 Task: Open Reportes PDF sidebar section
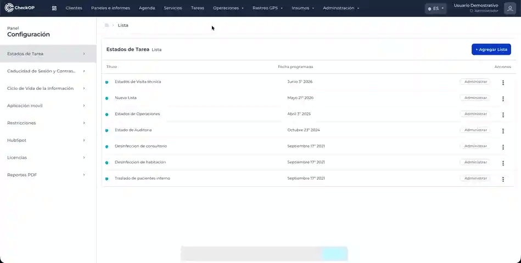pyautogui.click(x=48, y=174)
